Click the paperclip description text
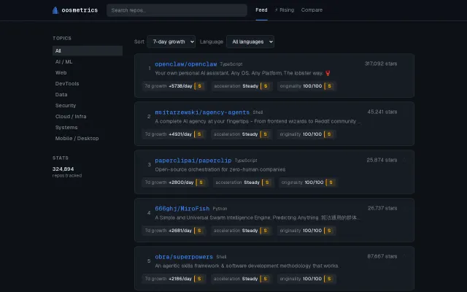 [220, 169]
